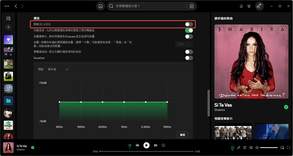This screenshot has height=156, width=293.
Task: Adjust the 150Hz equalizer point
Action: tap(81, 102)
